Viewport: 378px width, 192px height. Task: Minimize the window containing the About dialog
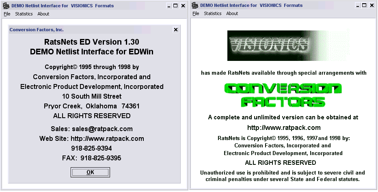click(169, 6)
